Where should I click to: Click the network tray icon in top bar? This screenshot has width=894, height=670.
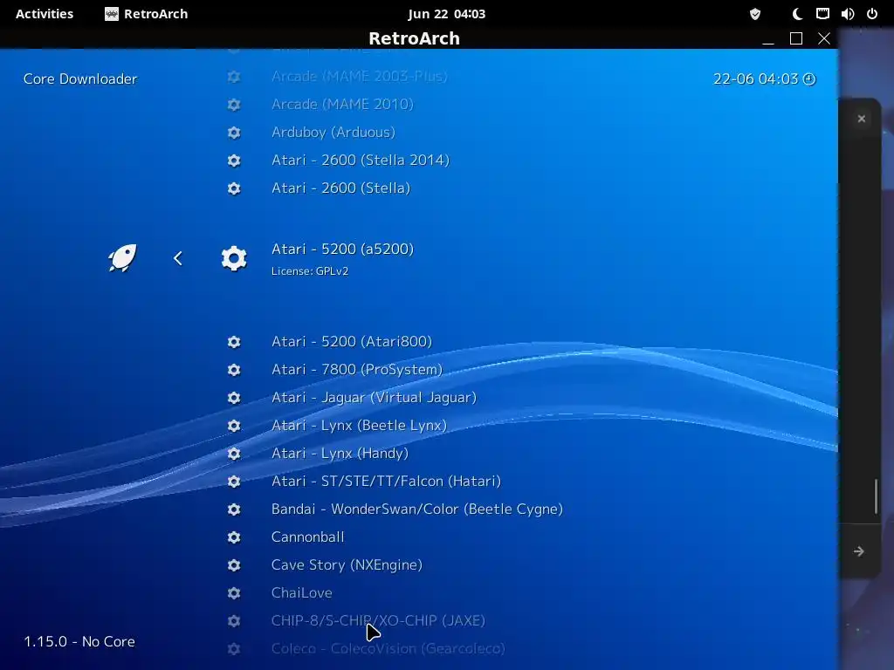point(822,14)
